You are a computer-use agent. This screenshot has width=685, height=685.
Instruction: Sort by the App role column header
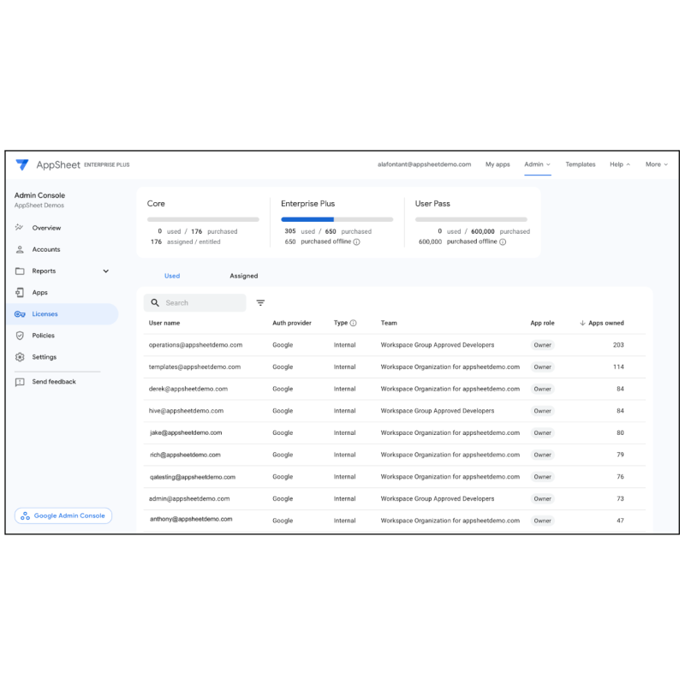coord(542,324)
